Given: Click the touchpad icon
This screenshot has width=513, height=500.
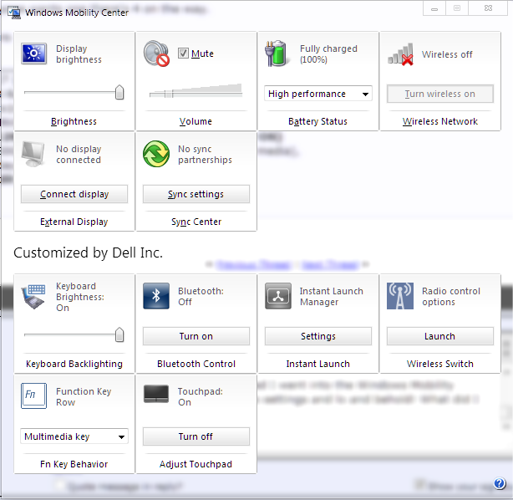Looking at the screenshot, I should pos(156,394).
